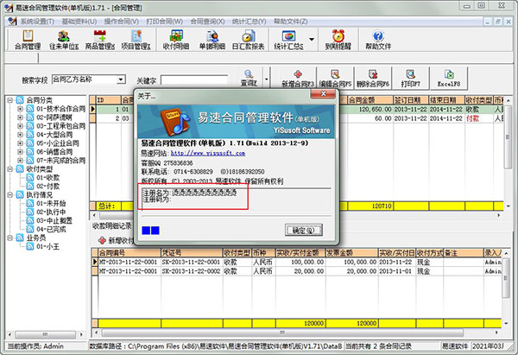Open 统计汇总 dropdown arrow
This screenshot has width=518, height=355.
(311, 40)
